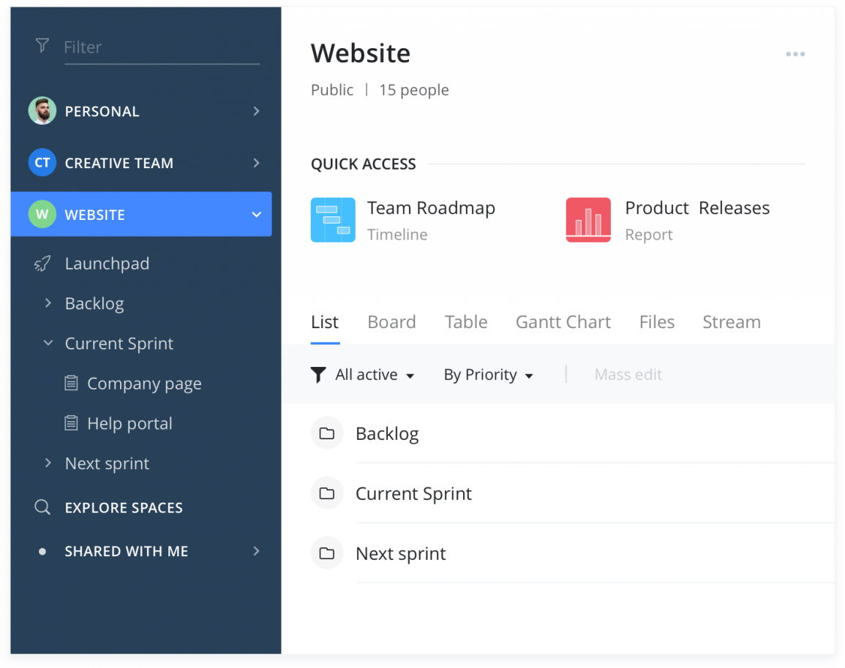The width and height of the screenshot is (845, 668).
Task: Click the Explore Spaces magnifier icon
Action: [x=42, y=507]
